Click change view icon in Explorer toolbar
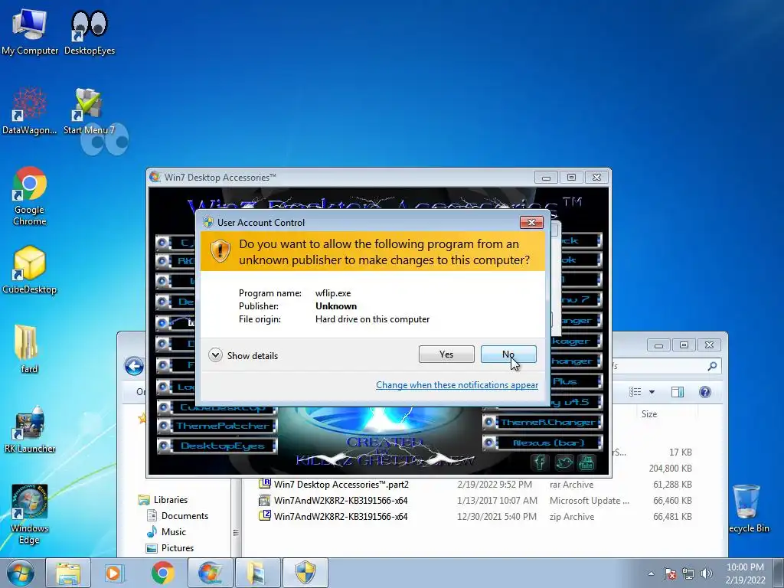The width and height of the screenshot is (784, 588). point(635,392)
